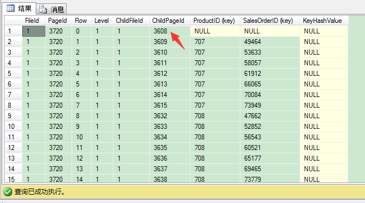Click ProductID 707 in row 2
Viewport: 365px width, 203px height.
[x=215, y=42]
